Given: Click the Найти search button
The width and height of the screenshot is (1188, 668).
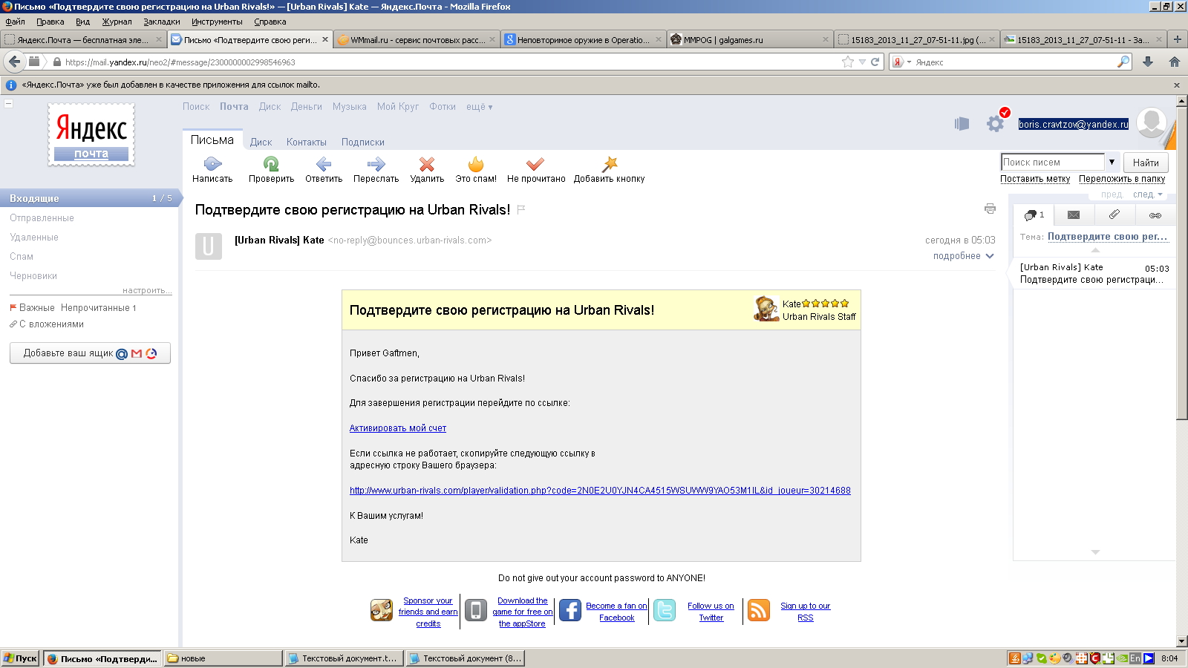Looking at the screenshot, I should point(1146,163).
